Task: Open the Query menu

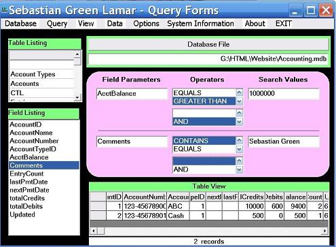Action: [57, 24]
